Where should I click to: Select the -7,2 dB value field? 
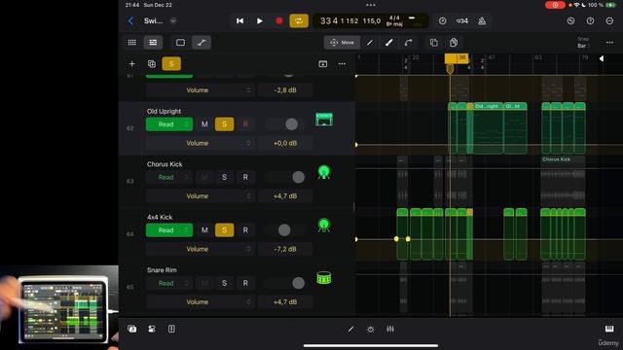pyautogui.click(x=285, y=249)
